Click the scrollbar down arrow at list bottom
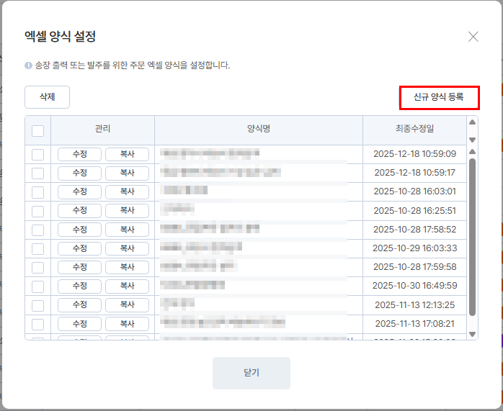 coord(472,334)
